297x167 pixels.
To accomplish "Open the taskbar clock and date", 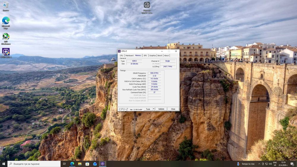I will 283,164.
